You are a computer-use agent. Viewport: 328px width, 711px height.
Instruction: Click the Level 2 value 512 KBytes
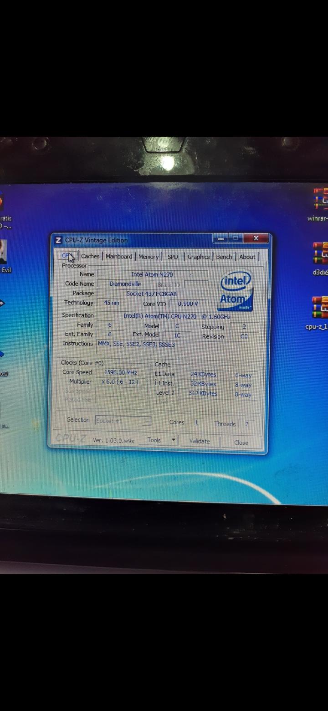point(203,393)
